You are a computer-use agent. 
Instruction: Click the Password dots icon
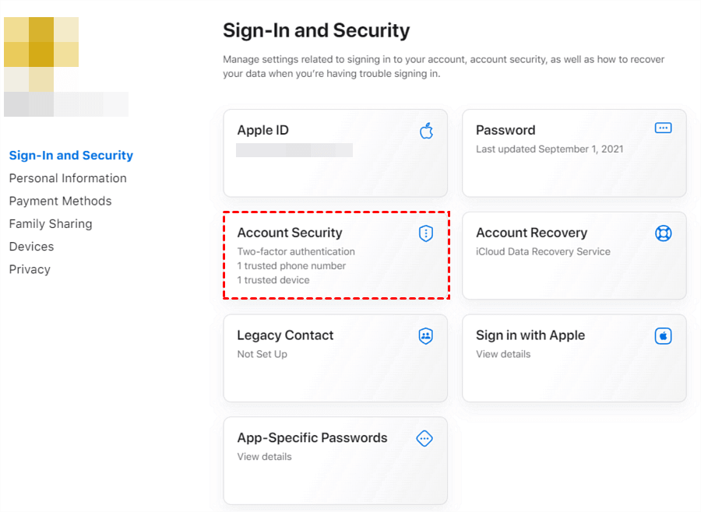(663, 128)
